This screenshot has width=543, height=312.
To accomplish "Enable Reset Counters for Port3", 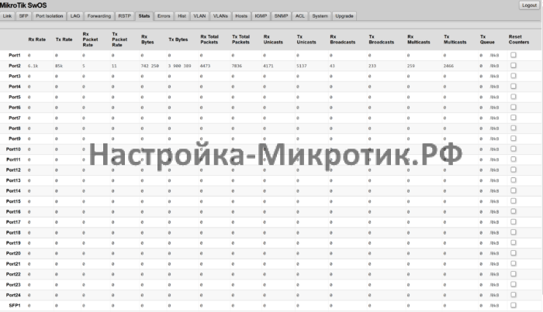I will tap(514, 76).
